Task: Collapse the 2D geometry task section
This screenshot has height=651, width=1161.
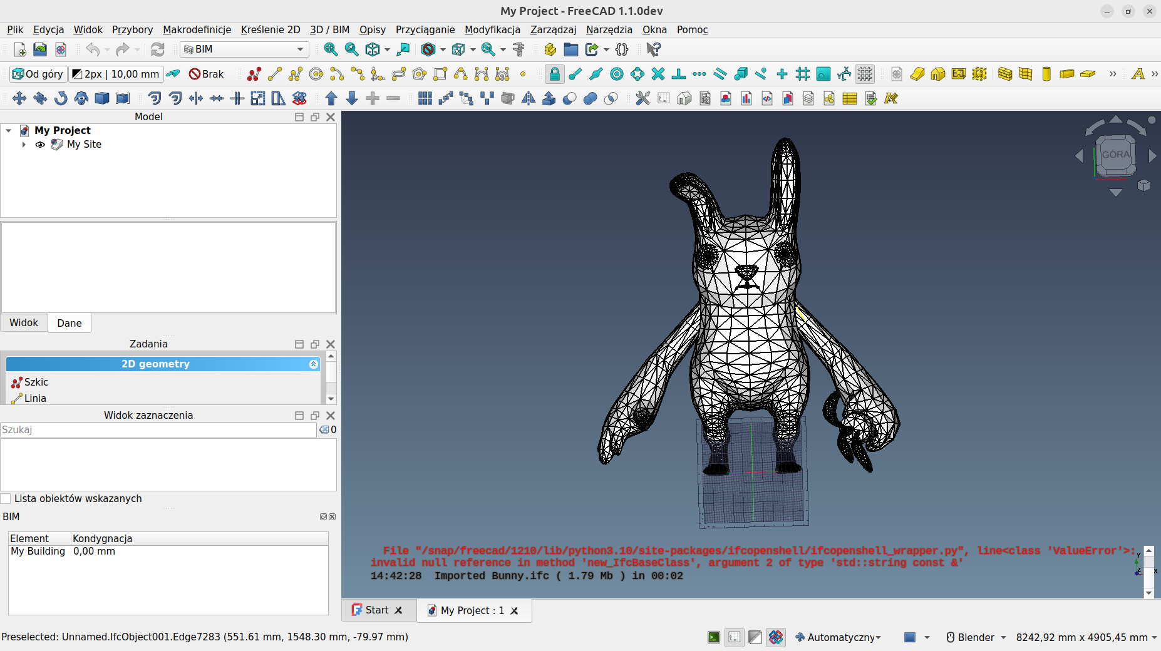Action: coord(314,364)
